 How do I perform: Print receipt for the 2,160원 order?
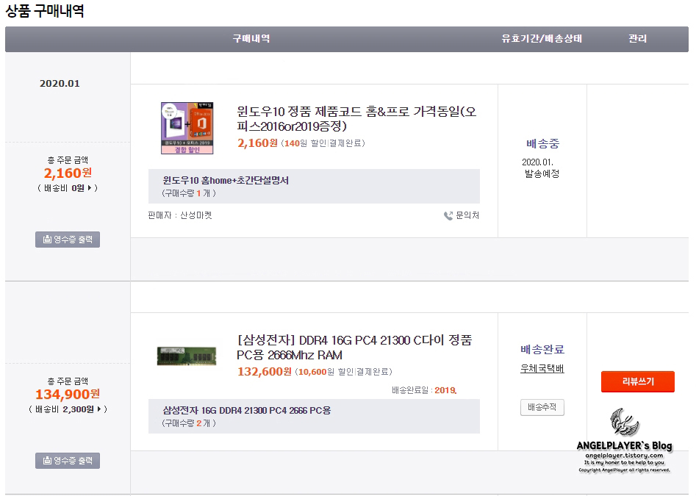tap(68, 240)
